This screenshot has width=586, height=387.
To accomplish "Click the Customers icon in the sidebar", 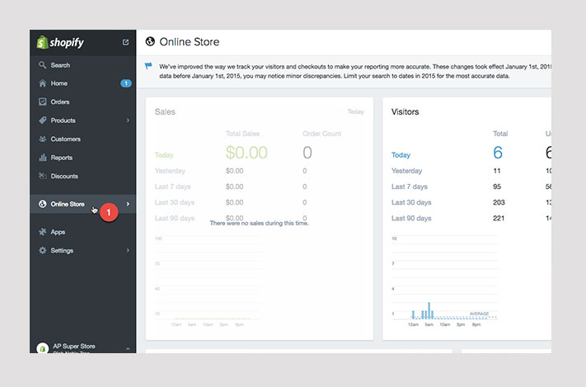I will point(42,139).
